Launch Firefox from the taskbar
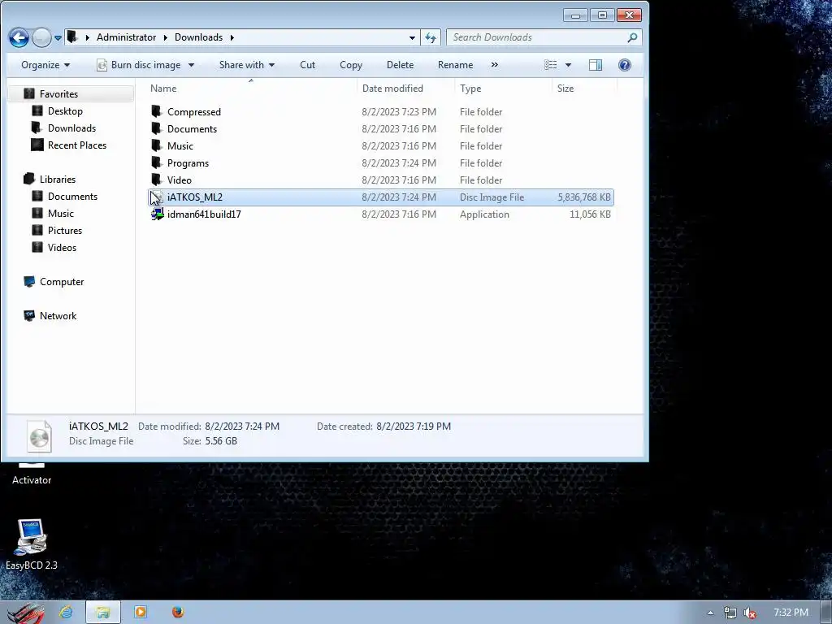 [178, 613]
